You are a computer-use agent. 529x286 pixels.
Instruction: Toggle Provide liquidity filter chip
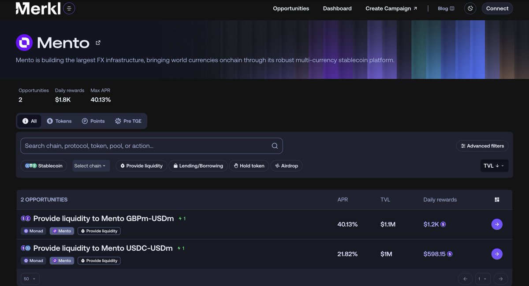click(x=142, y=166)
